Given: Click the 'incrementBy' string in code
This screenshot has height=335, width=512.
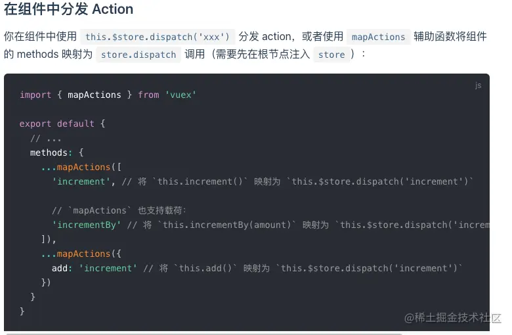Looking at the screenshot, I should point(87,225).
